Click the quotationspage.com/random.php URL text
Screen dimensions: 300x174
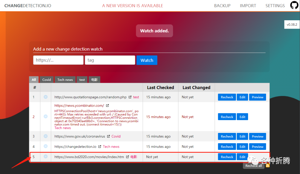91,97
